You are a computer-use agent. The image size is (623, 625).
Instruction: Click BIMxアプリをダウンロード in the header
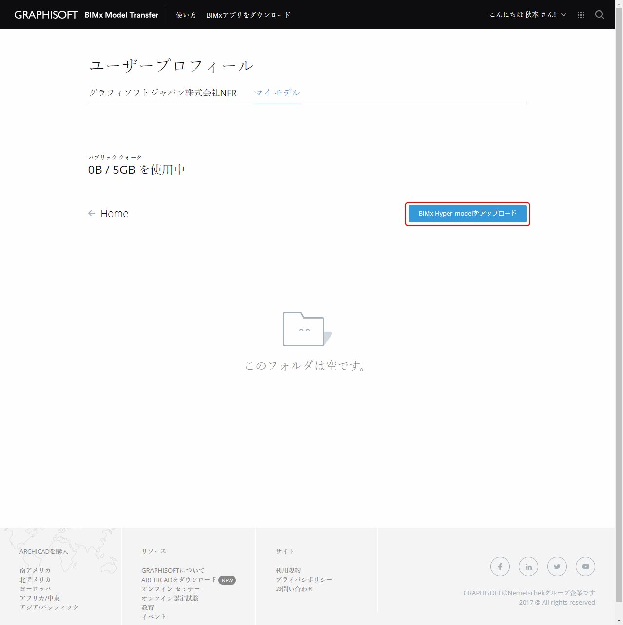[x=248, y=15]
